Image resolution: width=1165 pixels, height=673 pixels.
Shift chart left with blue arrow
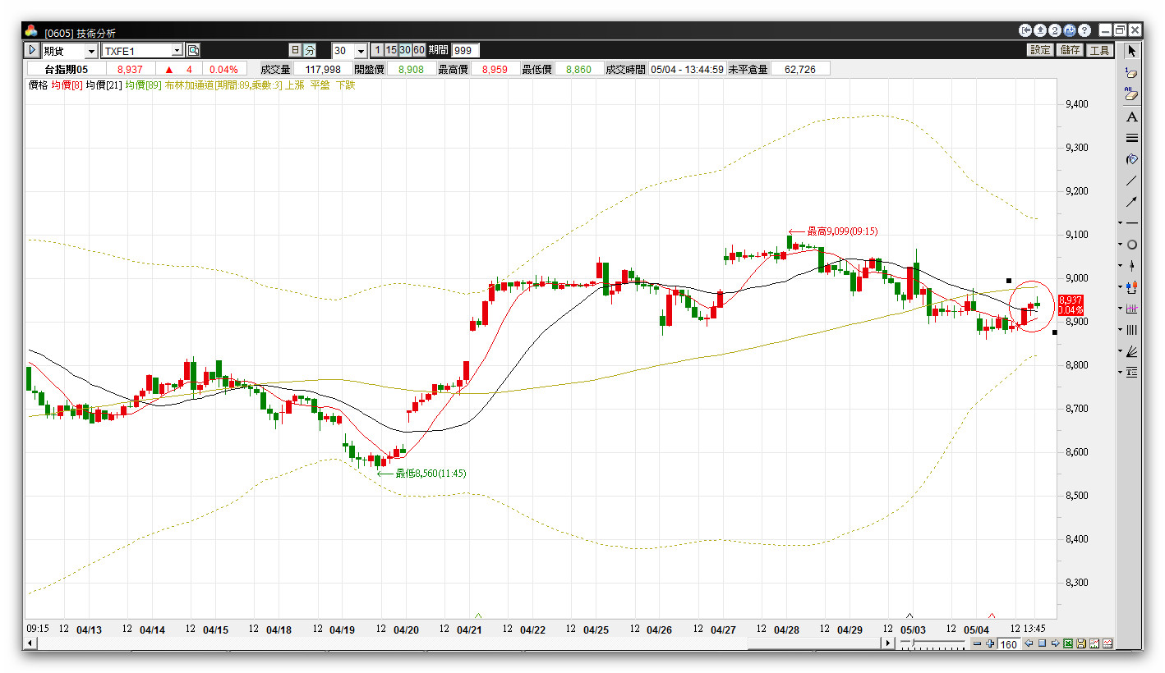(x=1029, y=644)
